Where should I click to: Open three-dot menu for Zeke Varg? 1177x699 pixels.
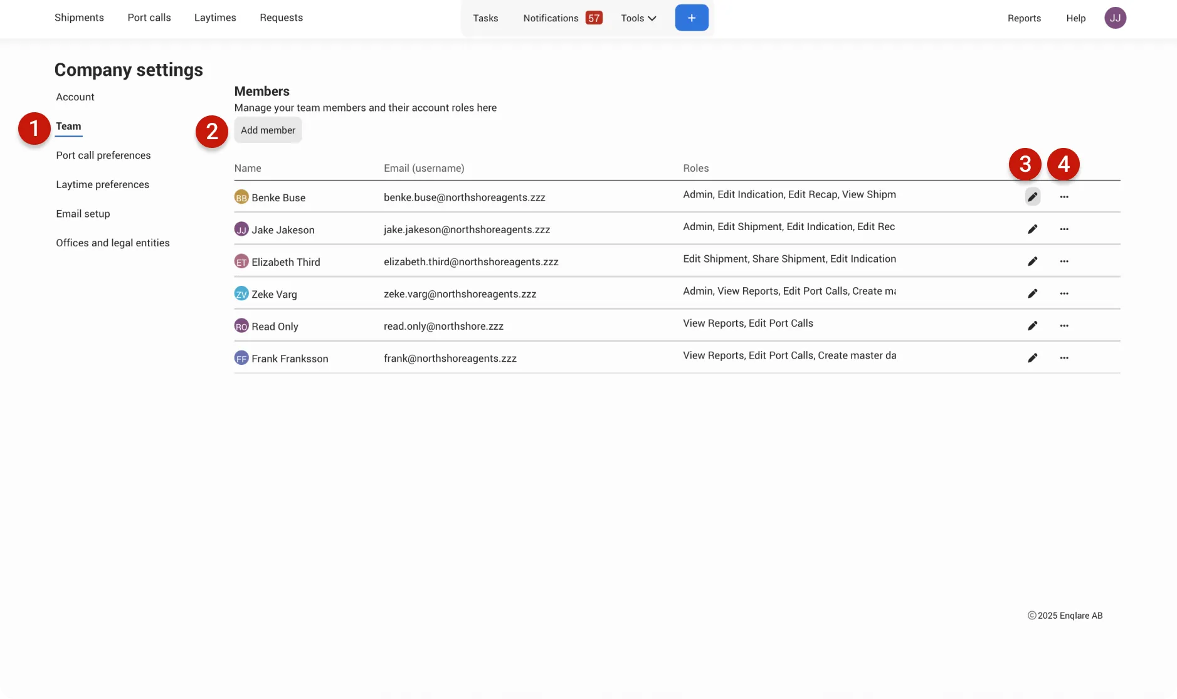pos(1064,293)
